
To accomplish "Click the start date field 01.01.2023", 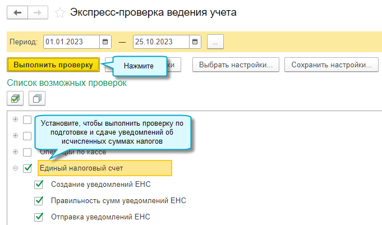I will (x=70, y=42).
